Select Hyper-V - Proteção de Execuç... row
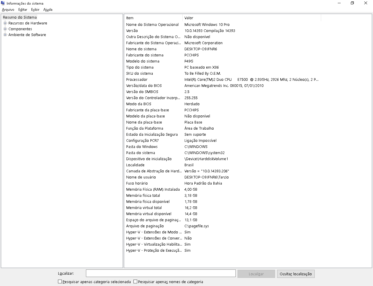 [x=223, y=251]
